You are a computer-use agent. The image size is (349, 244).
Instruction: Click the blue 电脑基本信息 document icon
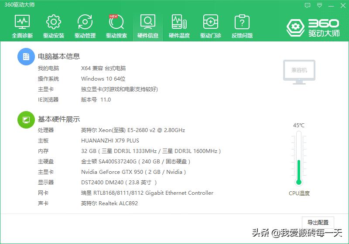coord(26,57)
